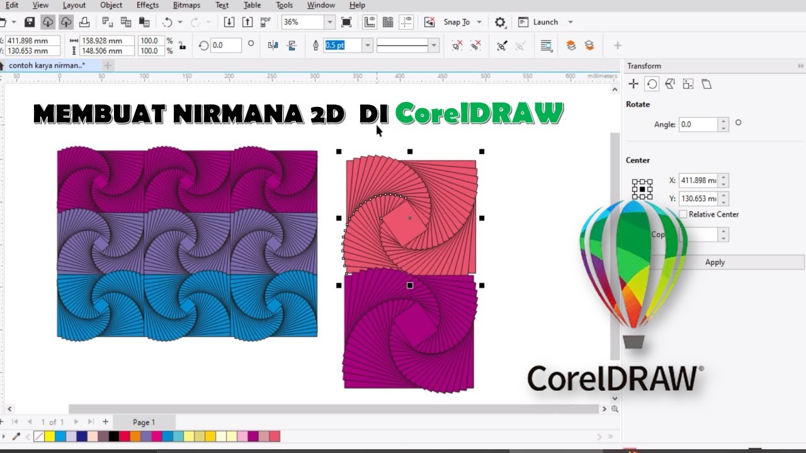
Task: Click the Apply button in Transform docker
Action: pos(715,262)
